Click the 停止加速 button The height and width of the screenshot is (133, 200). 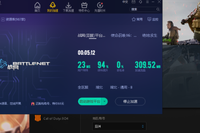pos(130,101)
